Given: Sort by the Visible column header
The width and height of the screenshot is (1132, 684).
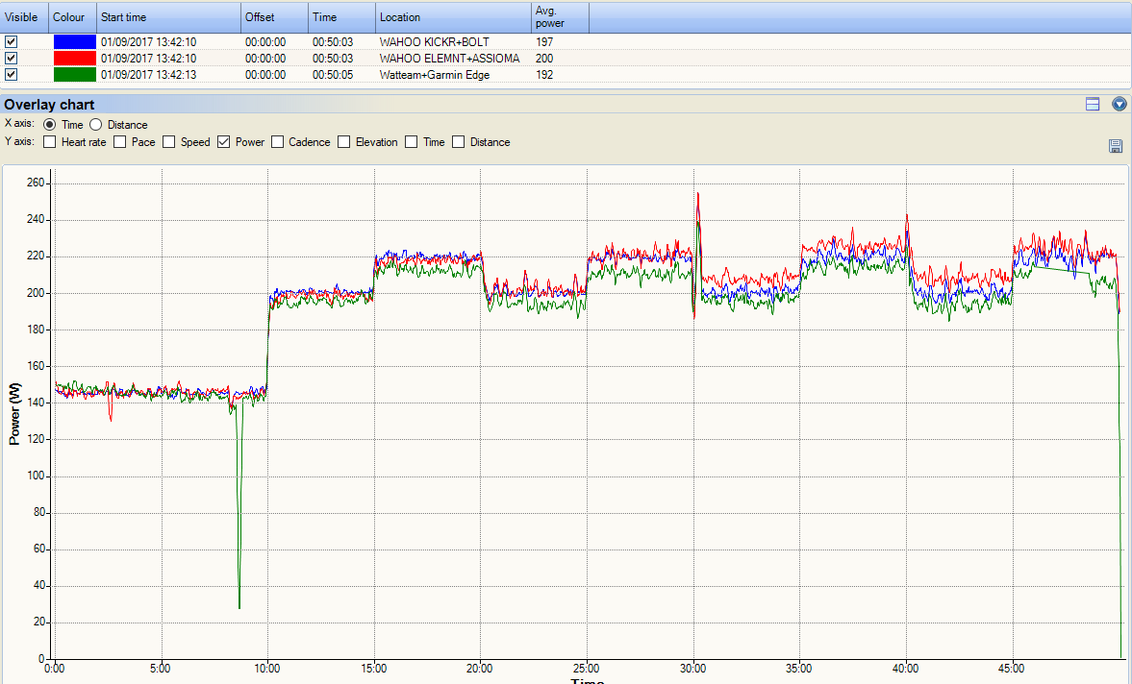Looking at the screenshot, I should coord(25,17).
